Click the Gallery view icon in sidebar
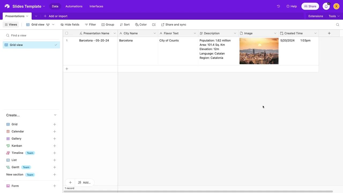The height and width of the screenshot is (193, 343). point(8,139)
